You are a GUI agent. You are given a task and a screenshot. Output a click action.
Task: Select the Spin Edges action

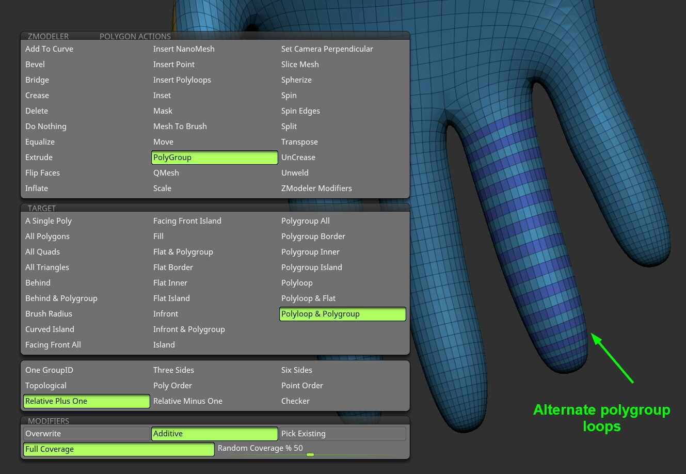300,111
